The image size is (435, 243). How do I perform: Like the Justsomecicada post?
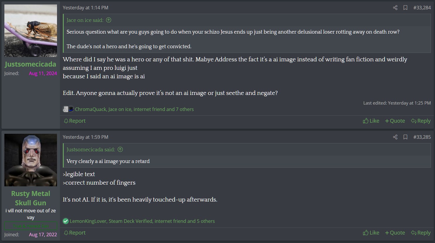click(x=371, y=121)
